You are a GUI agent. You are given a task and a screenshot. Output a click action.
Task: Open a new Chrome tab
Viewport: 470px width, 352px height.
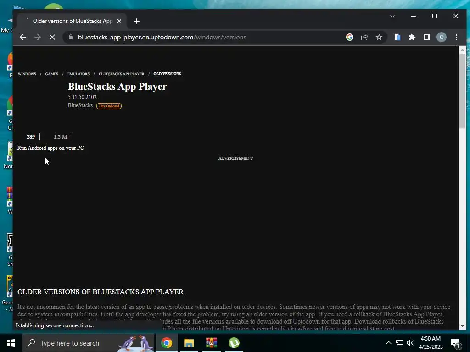click(137, 21)
